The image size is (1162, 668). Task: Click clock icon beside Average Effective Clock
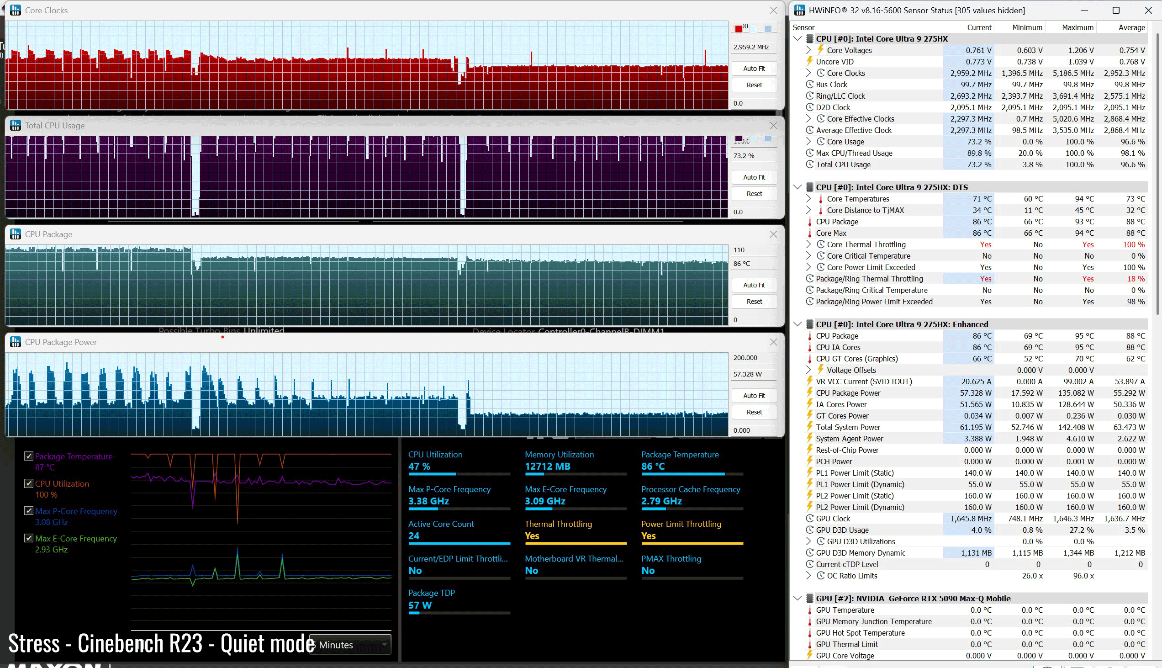click(809, 130)
